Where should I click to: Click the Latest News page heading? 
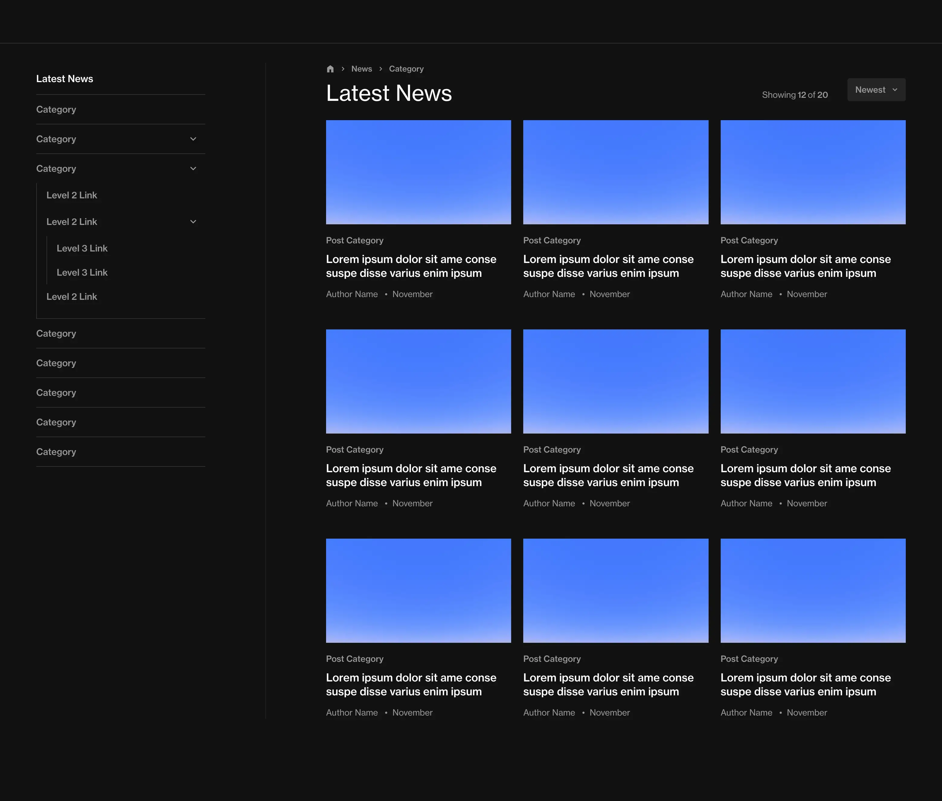389,93
